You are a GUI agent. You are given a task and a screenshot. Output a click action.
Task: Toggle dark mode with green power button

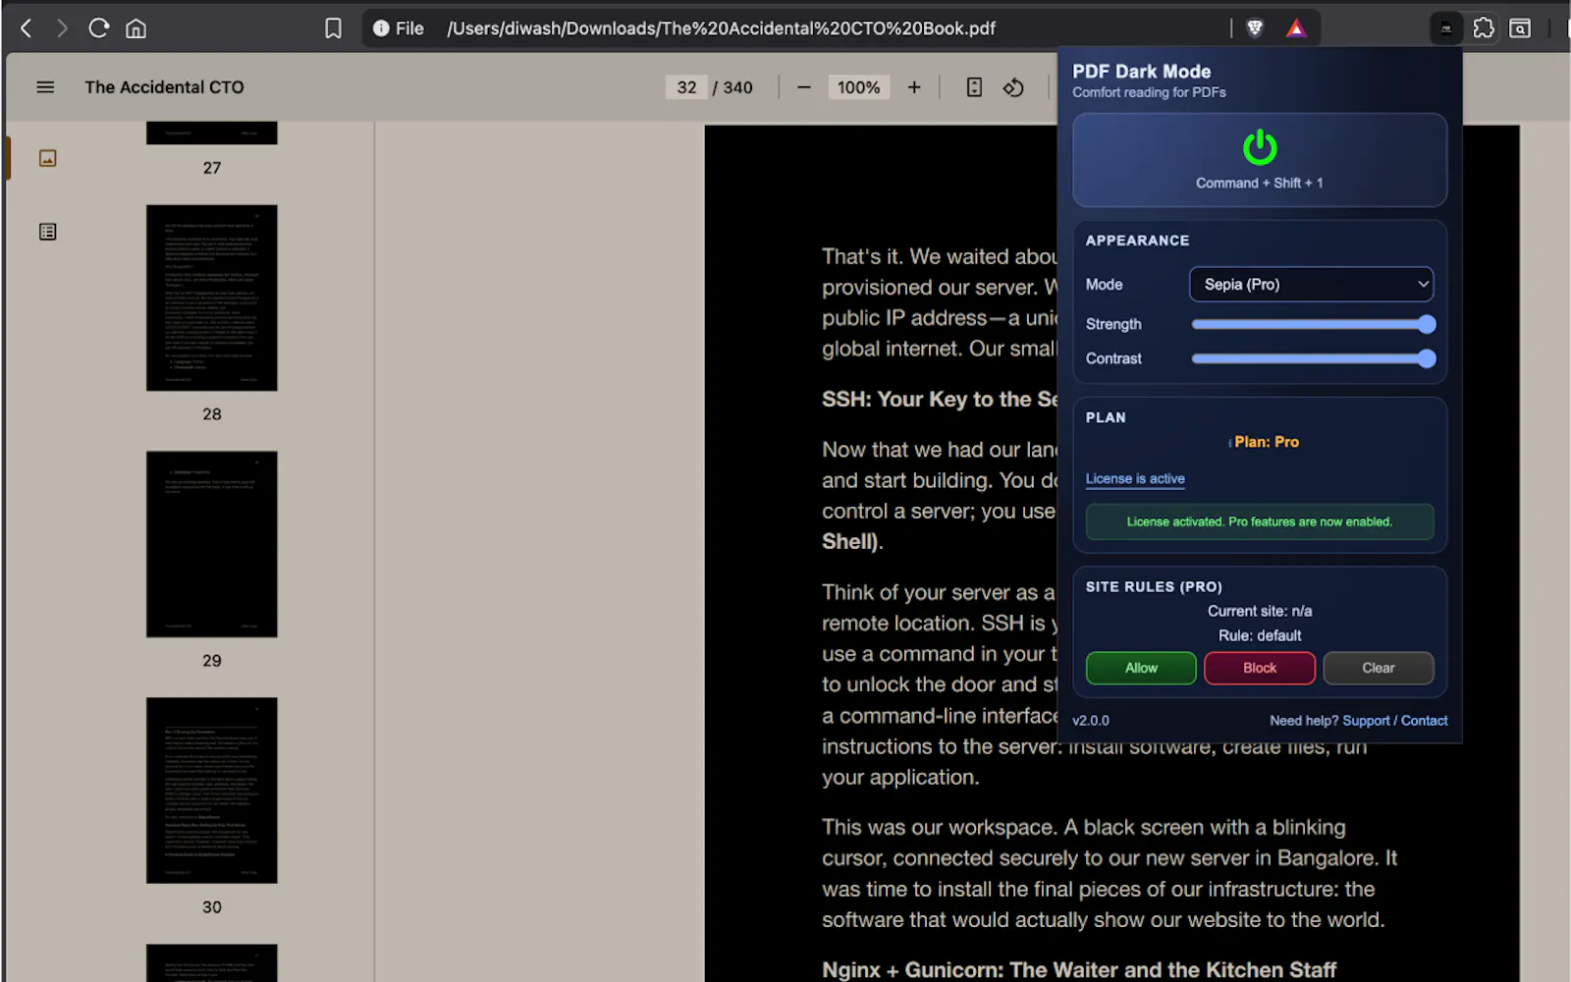coord(1260,148)
